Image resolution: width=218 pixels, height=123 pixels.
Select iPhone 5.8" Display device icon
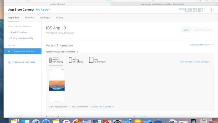[50, 60]
